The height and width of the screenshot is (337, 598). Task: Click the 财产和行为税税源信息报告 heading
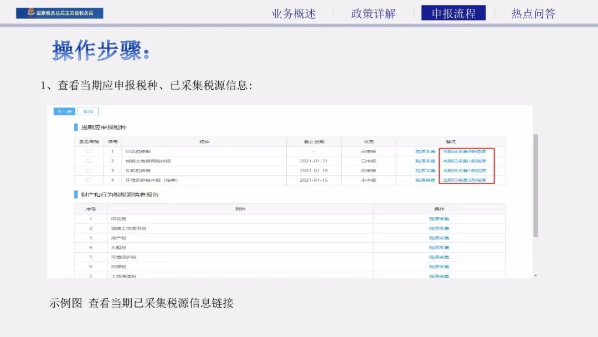point(120,195)
